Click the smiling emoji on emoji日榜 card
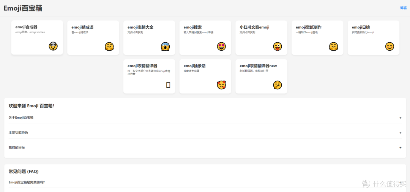The image size is (410, 192). [389, 46]
